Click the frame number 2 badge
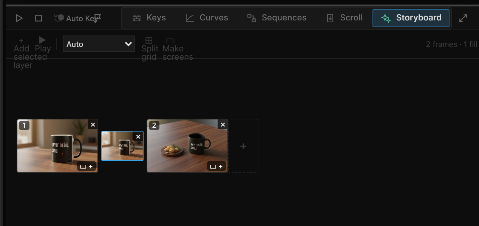Screen dimensions: 479x226 [x=154, y=125]
